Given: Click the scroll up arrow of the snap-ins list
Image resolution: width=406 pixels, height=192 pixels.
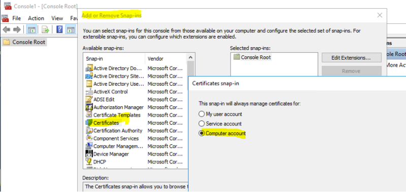Looking at the screenshot, I should pyautogui.click(x=191, y=57).
